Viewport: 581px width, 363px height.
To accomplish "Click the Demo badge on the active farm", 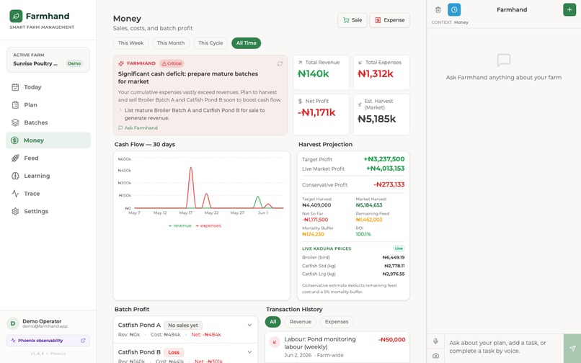I will pyautogui.click(x=74, y=63).
